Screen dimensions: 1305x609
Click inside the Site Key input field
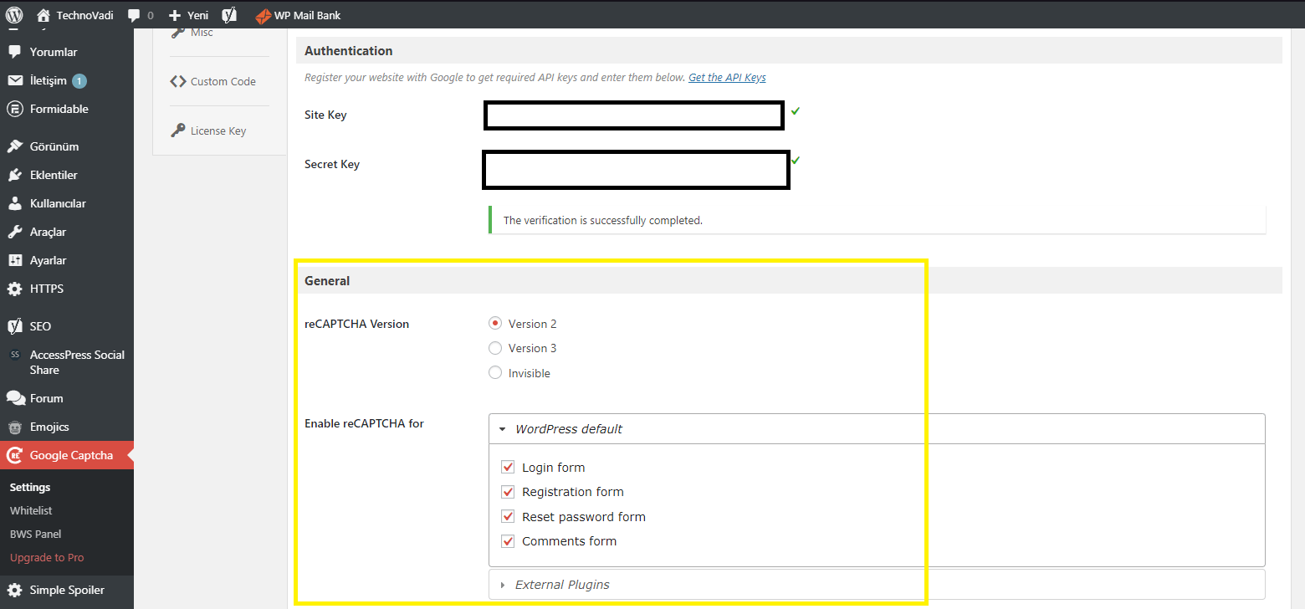pos(633,115)
